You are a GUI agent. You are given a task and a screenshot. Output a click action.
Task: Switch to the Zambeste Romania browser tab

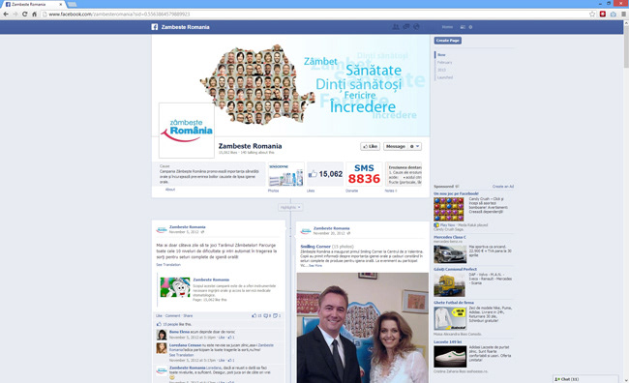(x=34, y=4)
